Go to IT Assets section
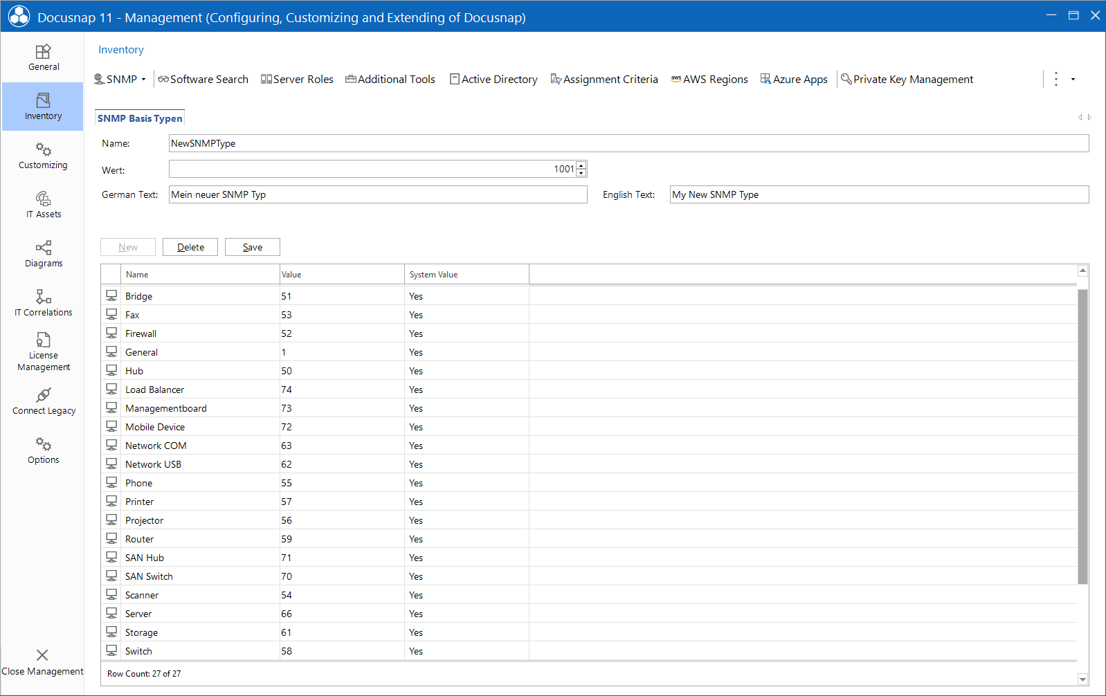The height and width of the screenshot is (696, 1106). pyautogui.click(x=43, y=205)
